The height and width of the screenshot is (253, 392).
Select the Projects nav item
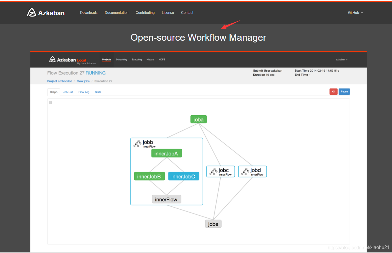tap(106, 60)
